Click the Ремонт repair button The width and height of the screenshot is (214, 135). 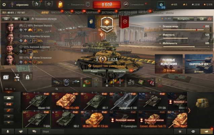pos(95,71)
